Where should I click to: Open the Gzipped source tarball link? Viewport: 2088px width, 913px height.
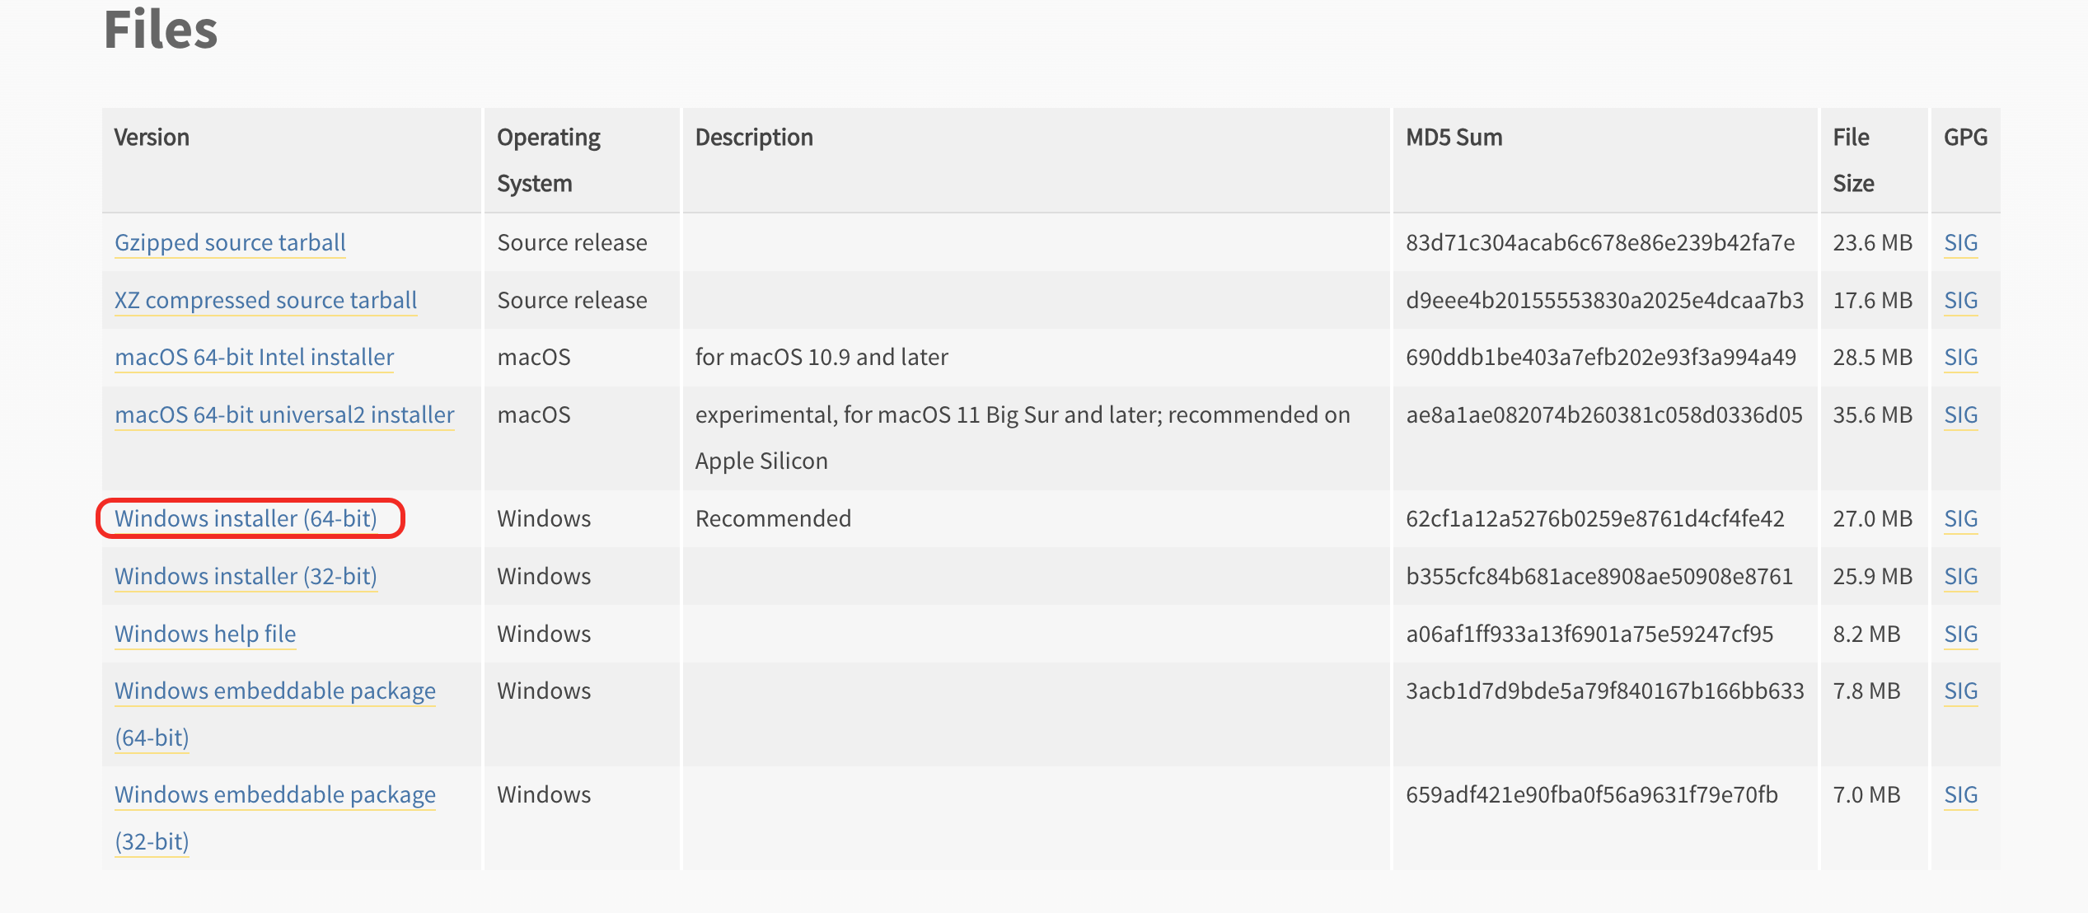[x=230, y=243]
